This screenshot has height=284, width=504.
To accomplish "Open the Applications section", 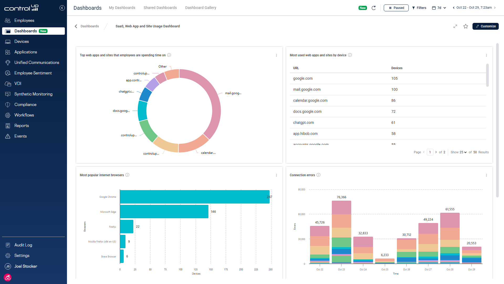I will [x=25, y=52].
